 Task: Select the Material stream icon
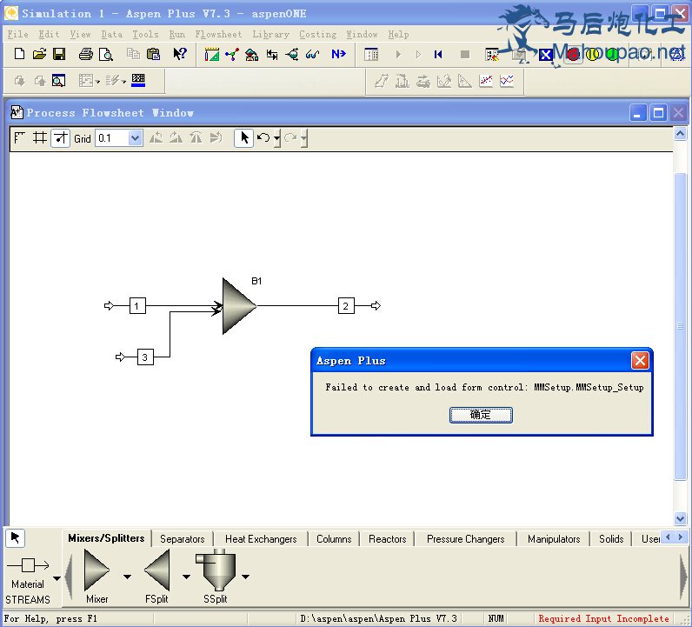(x=28, y=564)
